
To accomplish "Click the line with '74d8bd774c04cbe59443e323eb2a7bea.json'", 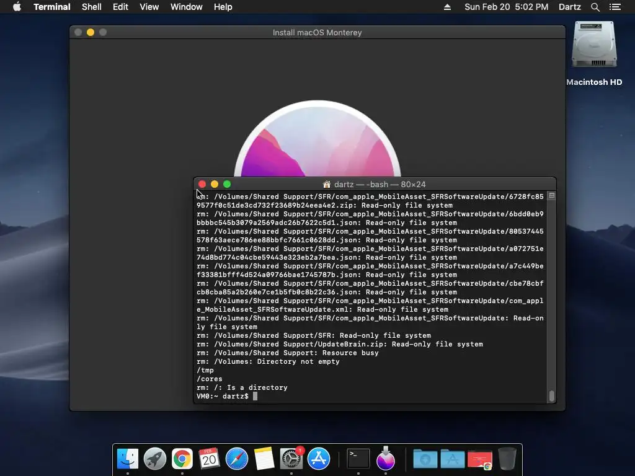I will tap(327, 257).
